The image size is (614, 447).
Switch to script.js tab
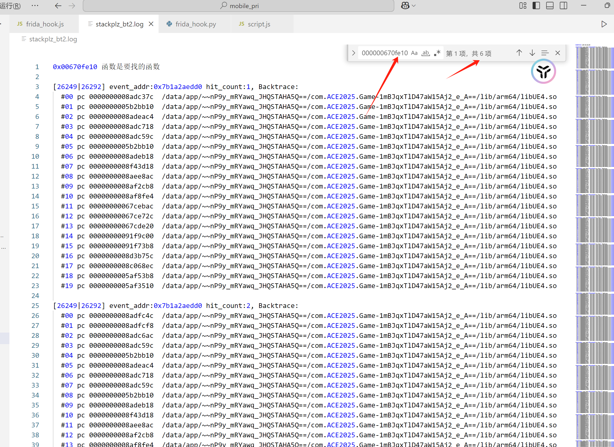click(x=258, y=24)
